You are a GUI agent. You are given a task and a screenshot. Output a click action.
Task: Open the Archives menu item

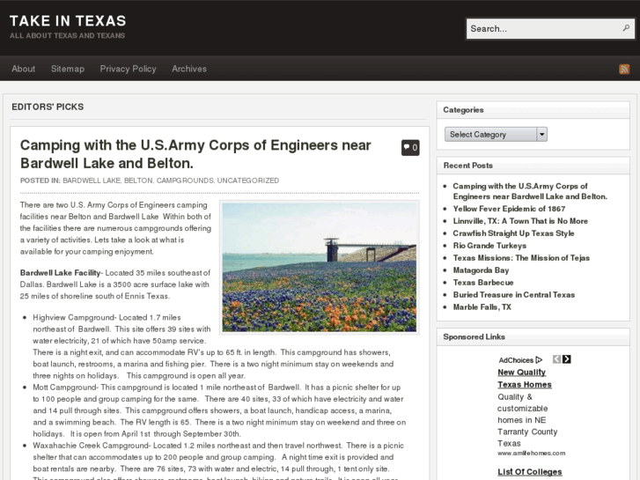(189, 69)
